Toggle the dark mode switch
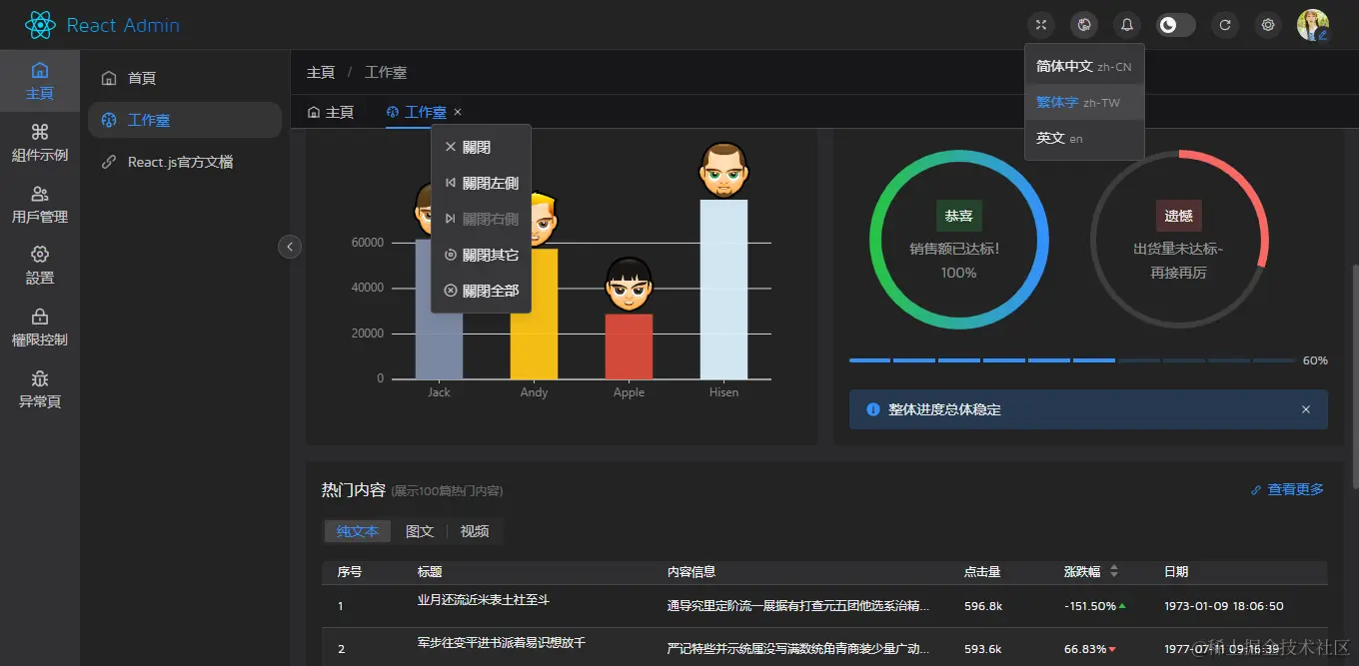The width and height of the screenshot is (1359, 666). pyautogui.click(x=1175, y=24)
